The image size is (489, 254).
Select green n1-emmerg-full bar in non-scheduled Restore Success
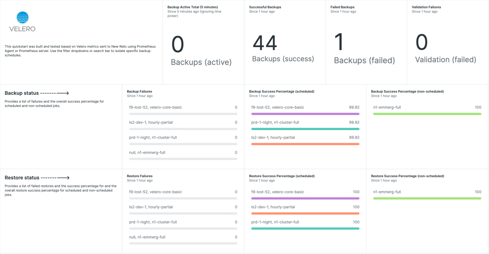tap(427, 198)
